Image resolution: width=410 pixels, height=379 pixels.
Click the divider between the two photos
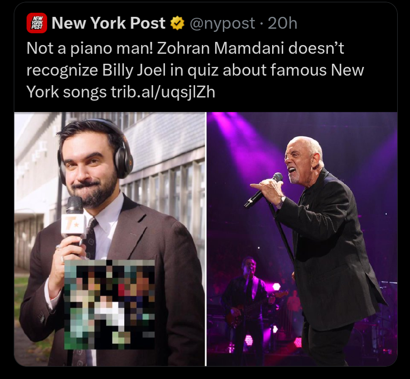206,239
